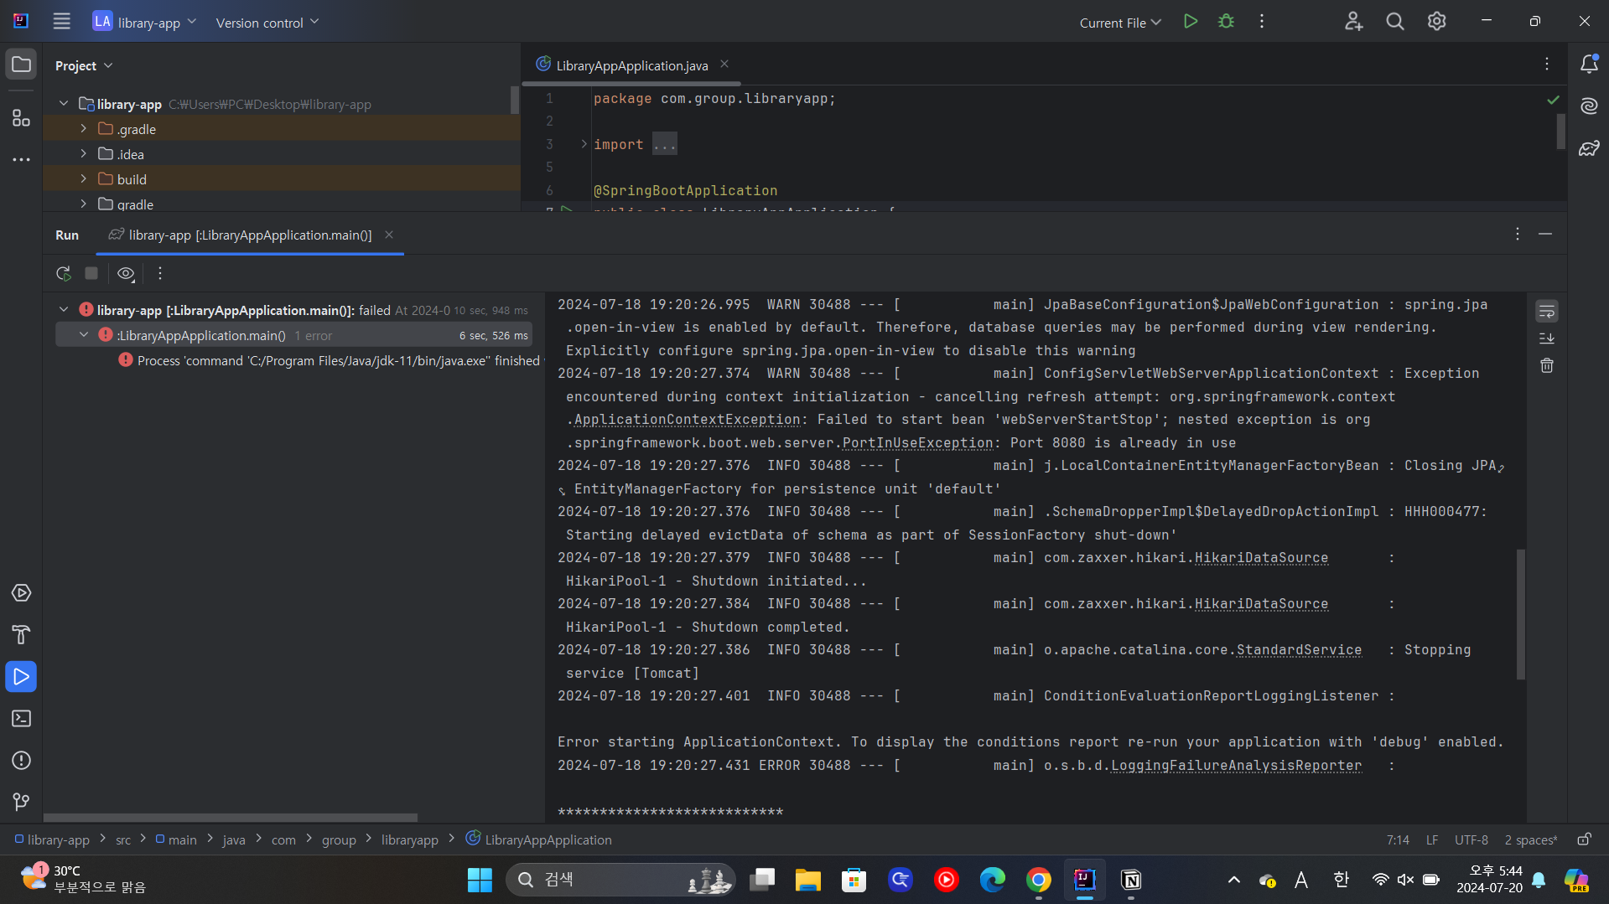This screenshot has width=1609, height=904.
Task: Open Git version control tool window icon
Action: [x=21, y=803]
